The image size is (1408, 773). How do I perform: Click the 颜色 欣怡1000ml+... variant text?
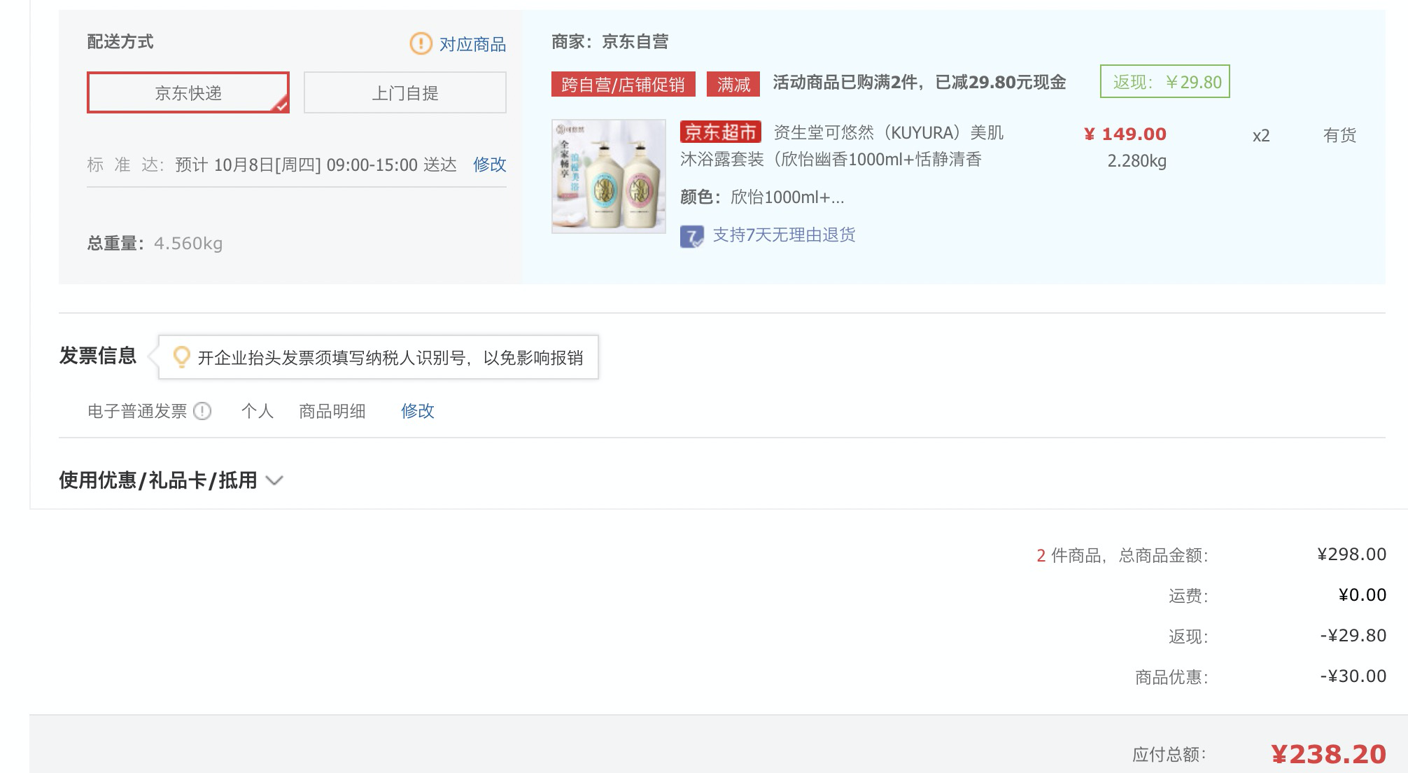(762, 197)
